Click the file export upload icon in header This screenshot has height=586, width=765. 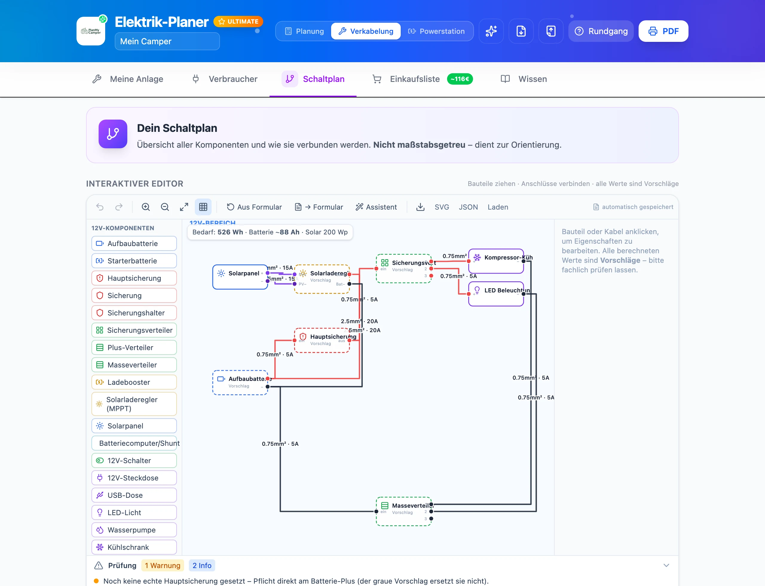[551, 31]
